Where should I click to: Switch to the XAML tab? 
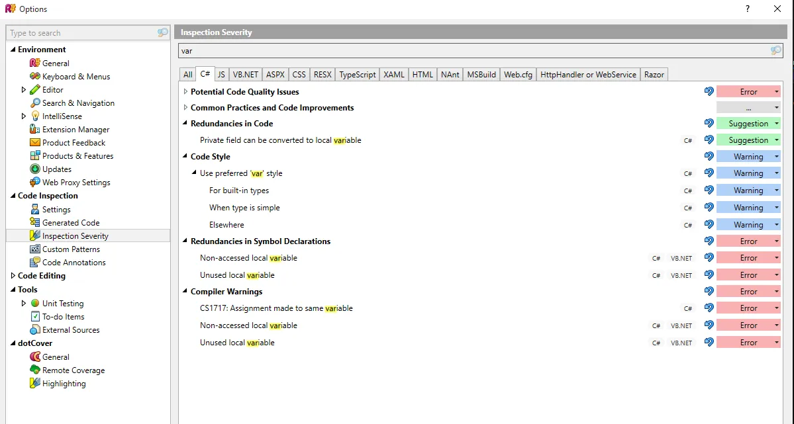pos(394,74)
